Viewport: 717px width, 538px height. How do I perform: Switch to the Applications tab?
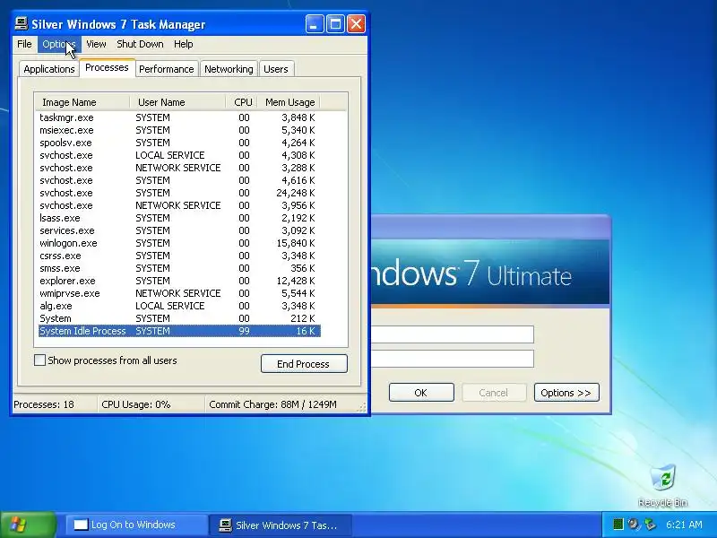49,69
